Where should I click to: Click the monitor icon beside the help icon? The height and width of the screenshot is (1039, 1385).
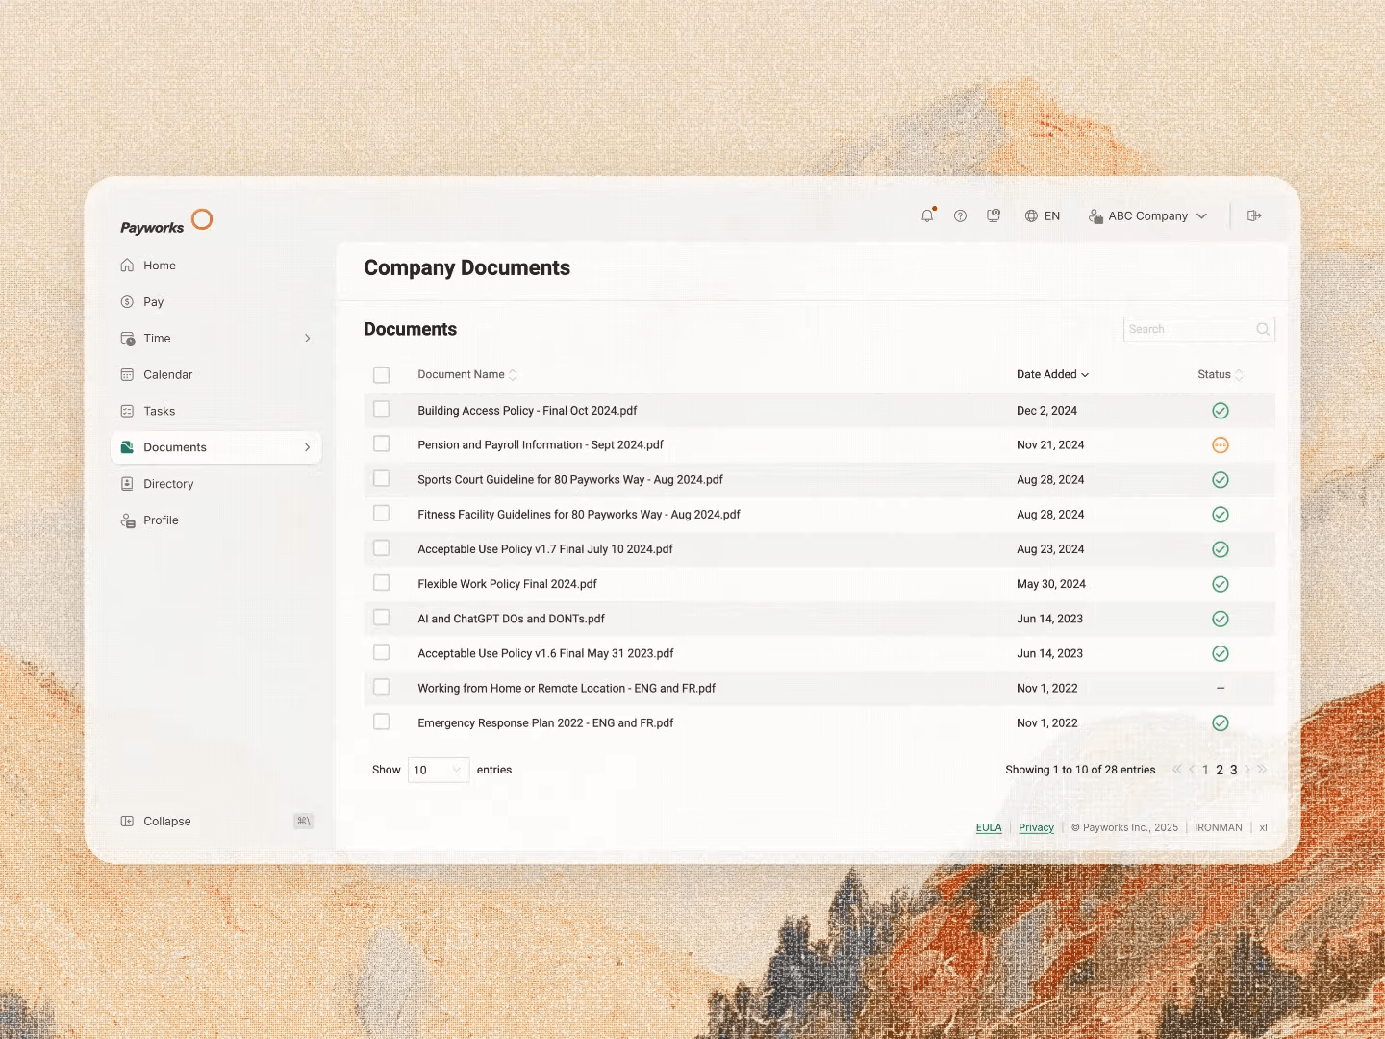[994, 215]
